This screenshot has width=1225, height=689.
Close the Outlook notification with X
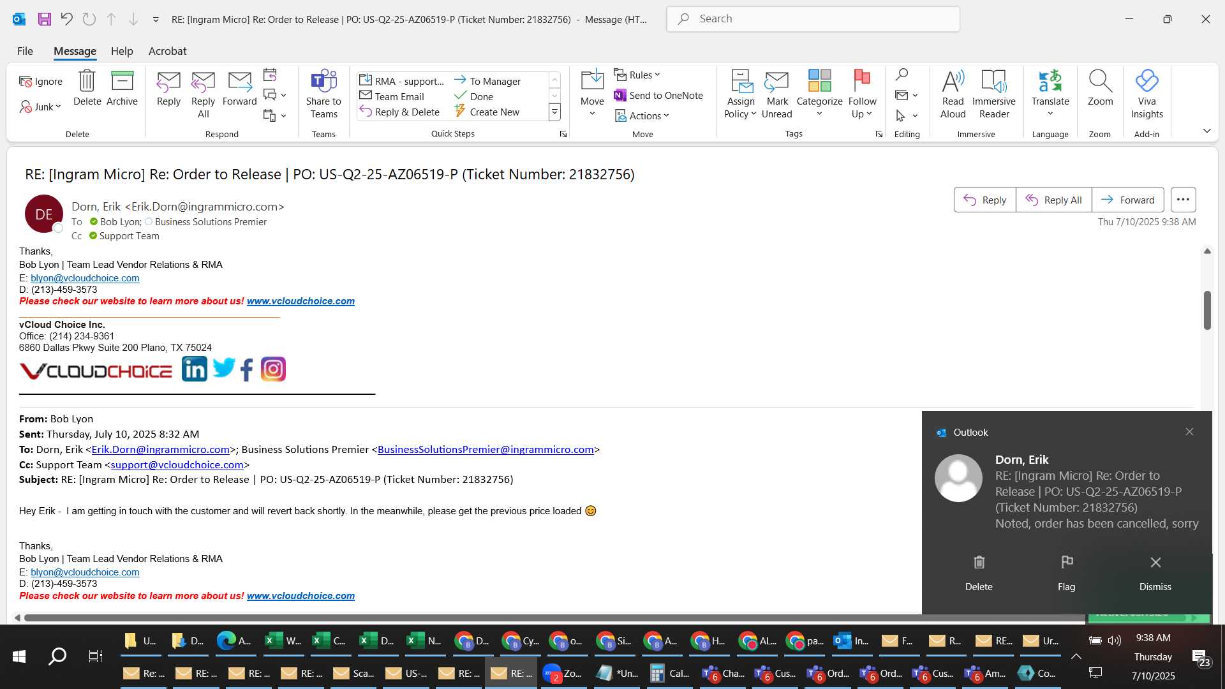coord(1189,432)
